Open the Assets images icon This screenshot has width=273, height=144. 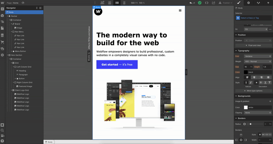point(2,49)
